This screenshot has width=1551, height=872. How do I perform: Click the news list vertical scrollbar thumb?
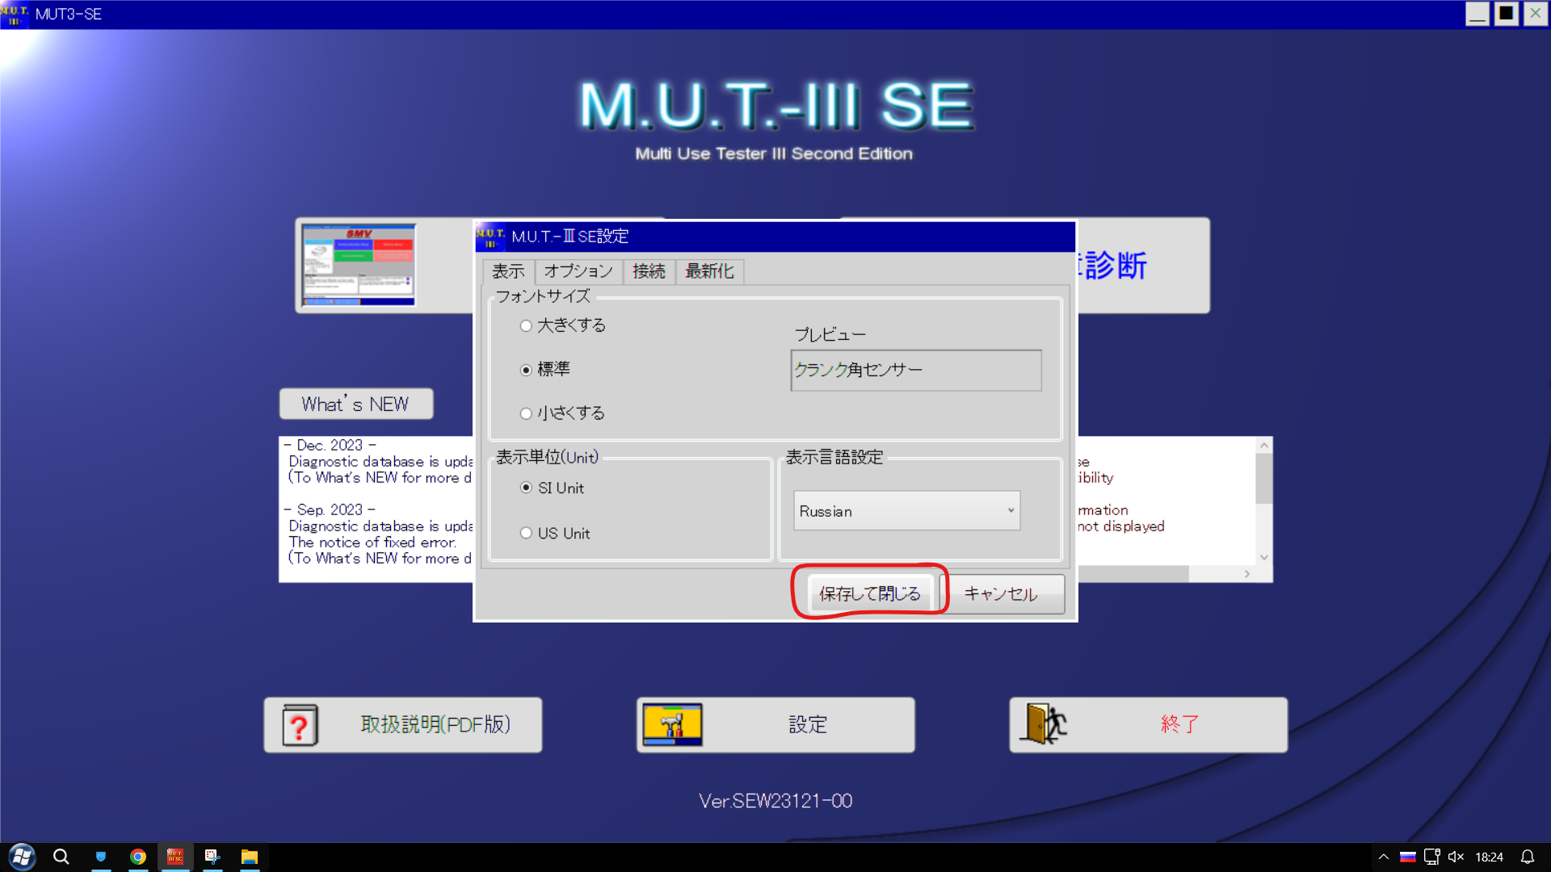[x=1264, y=478]
